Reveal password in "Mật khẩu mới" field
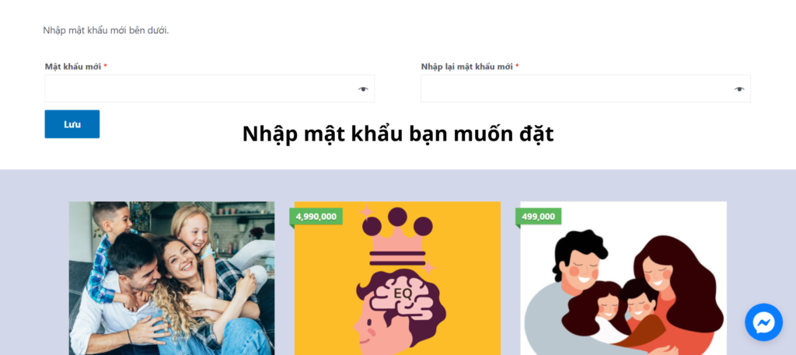The image size is (796, 355). (x=362, y=89)
